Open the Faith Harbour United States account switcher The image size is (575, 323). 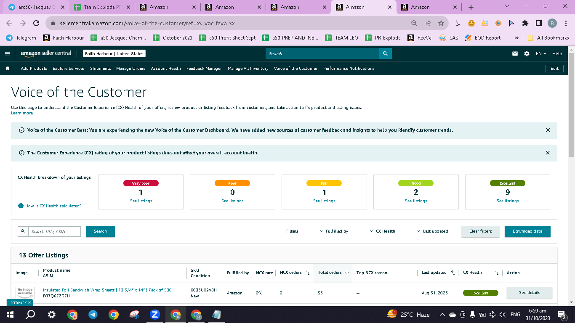(114, 54)
